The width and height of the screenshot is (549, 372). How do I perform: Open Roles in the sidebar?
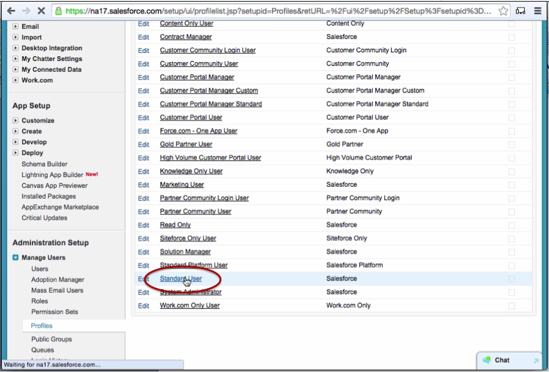pos(40,301)
